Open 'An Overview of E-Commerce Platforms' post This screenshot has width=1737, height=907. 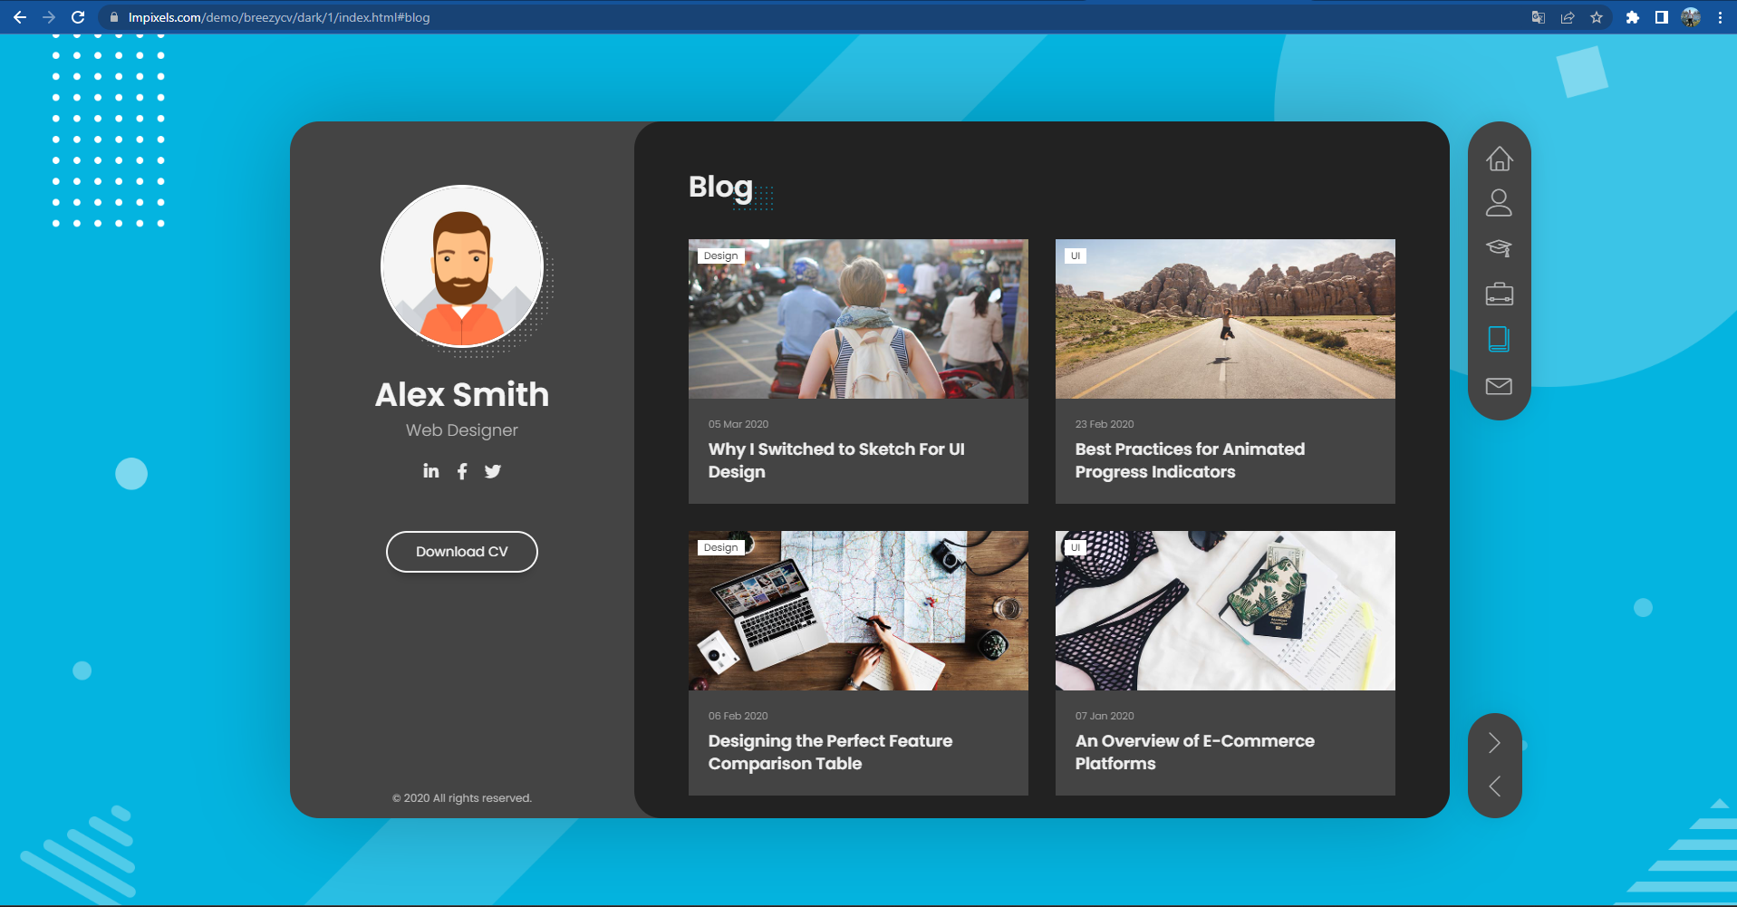[1194, 752]
